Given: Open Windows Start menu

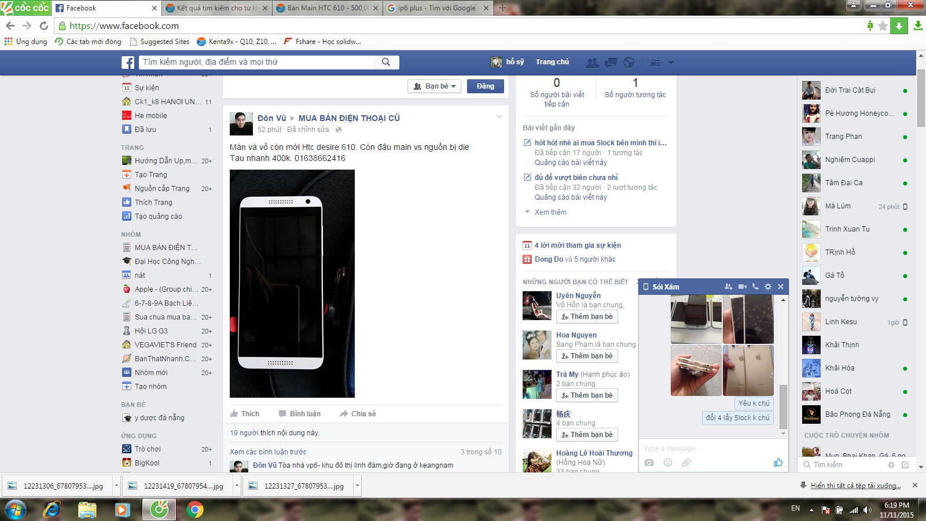Looking at the screenshot, I should [x=16, y=510].
